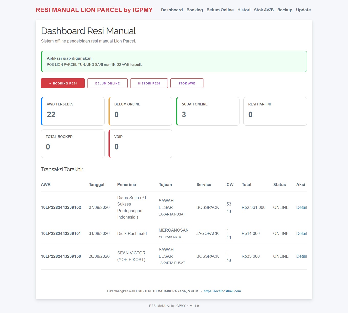Visit the https://localhostbali.com footer link

point(222,291)
